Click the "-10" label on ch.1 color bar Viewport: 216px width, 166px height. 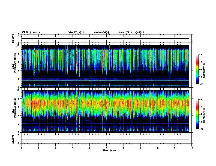coord(202,84)
